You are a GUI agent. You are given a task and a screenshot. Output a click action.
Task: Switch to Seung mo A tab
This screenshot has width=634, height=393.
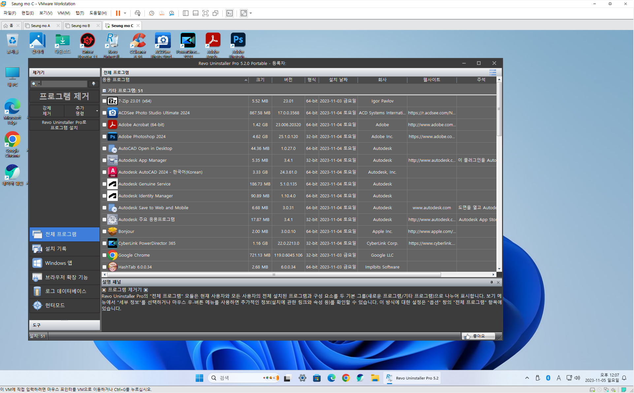[x=40, y=26]
